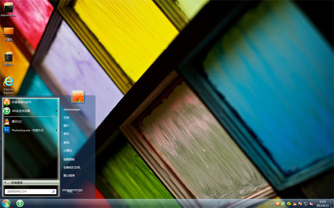Open Photoshop.exe shortcut in Start menu

tap(31, 130)
